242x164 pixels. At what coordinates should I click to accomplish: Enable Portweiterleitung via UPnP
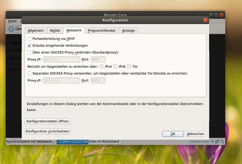pos(29,39)
